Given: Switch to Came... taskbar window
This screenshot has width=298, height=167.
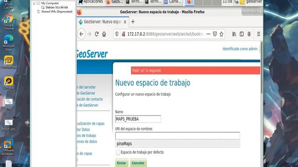Looking at the screenshot, I should (x=173, y=2).
